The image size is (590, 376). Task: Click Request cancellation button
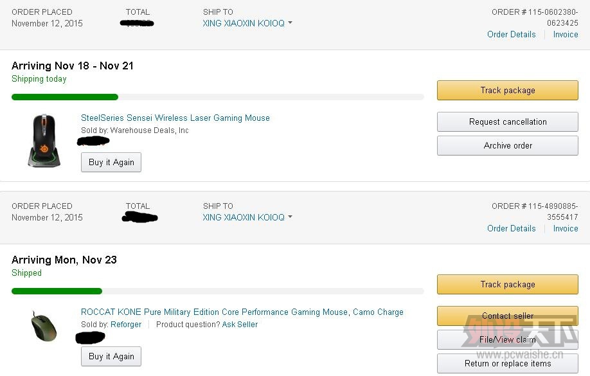point(507,122)
